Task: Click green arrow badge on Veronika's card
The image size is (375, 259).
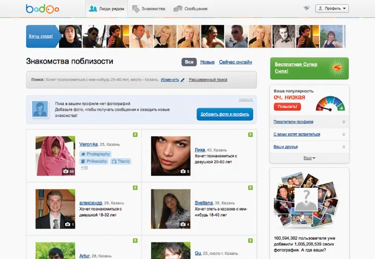Action: [136, 134]
